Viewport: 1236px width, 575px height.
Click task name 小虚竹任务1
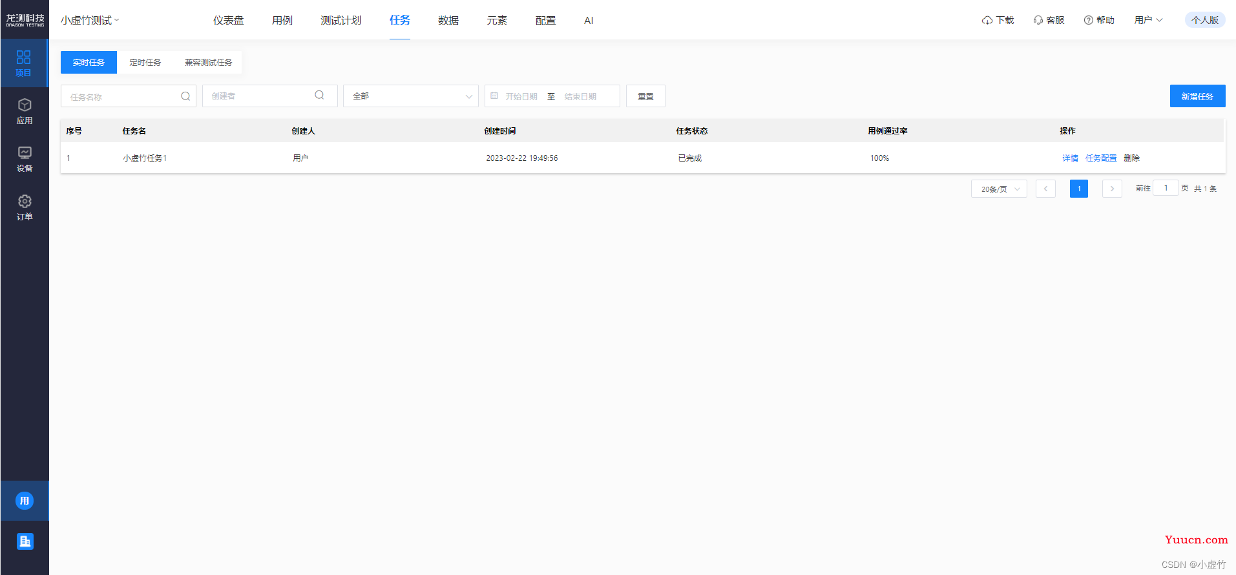coord(145,158)
